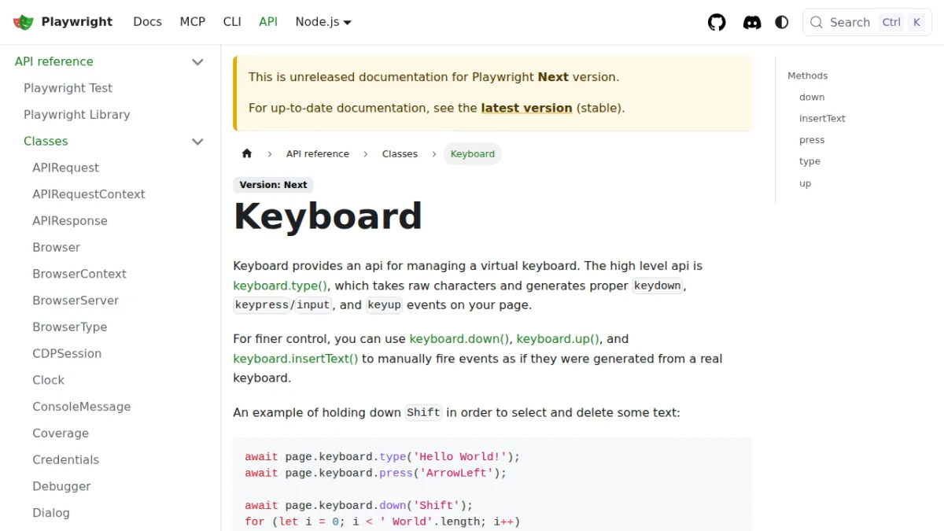Select the API navbar item
Viewport: 944px width, 531px height.
(268, 22)
